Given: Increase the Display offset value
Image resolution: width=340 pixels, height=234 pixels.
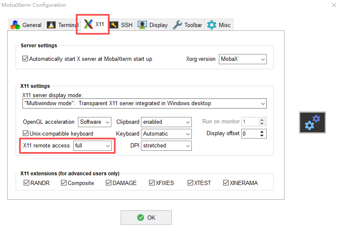Looking at the screenshot, I should 262,132.
